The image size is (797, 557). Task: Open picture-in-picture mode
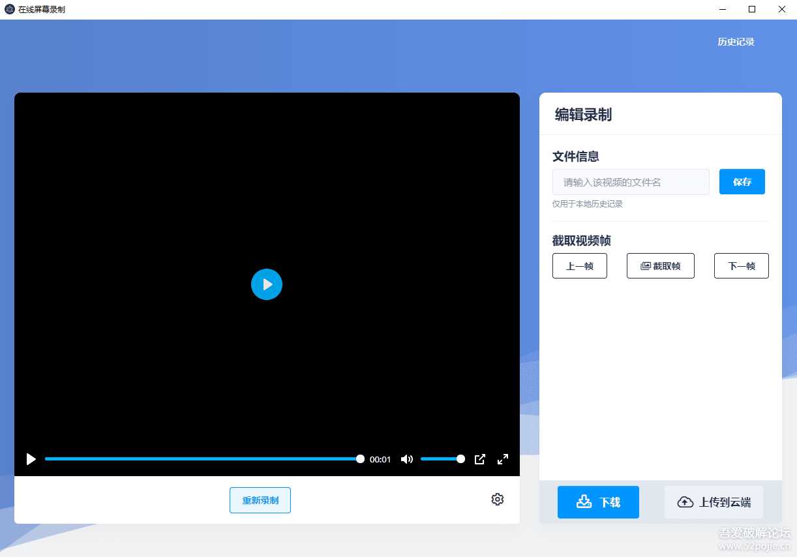coord(479,459)
